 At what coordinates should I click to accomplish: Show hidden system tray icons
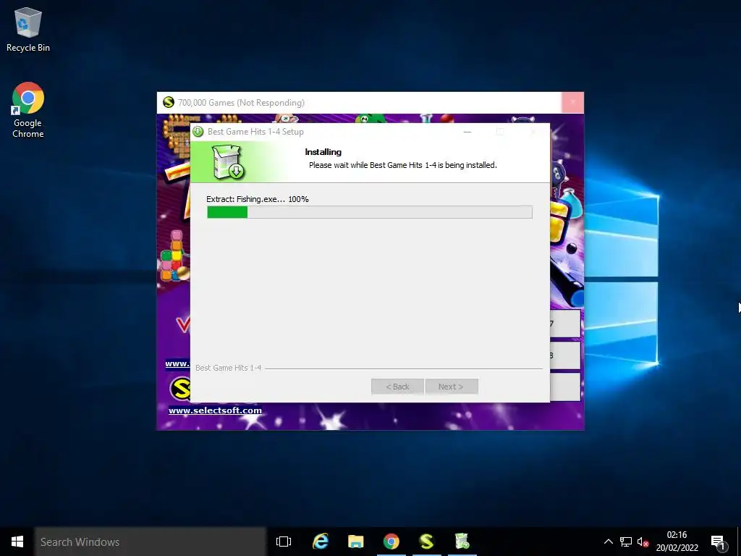[608, 542]
